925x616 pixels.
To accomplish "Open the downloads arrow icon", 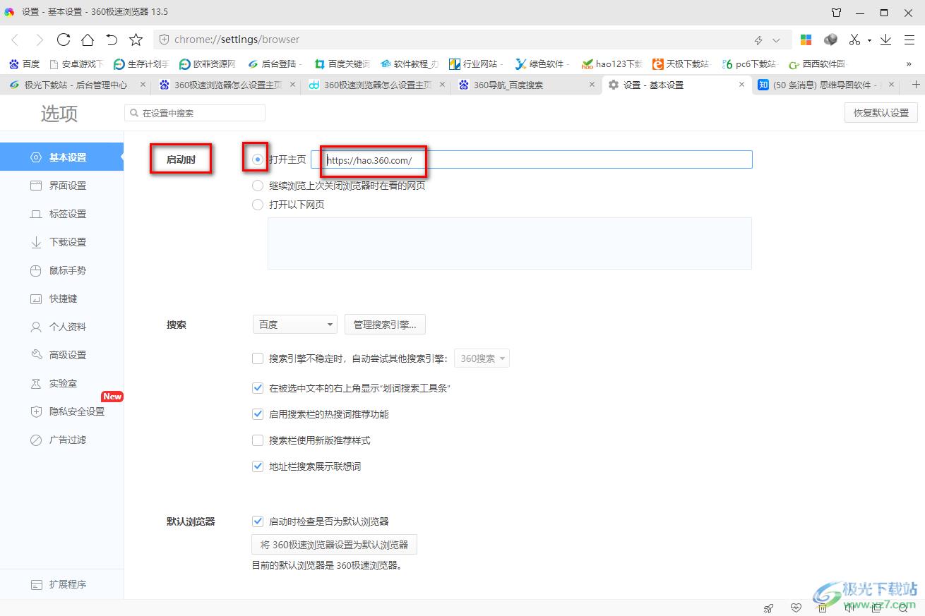I will [x=885, y=40].
